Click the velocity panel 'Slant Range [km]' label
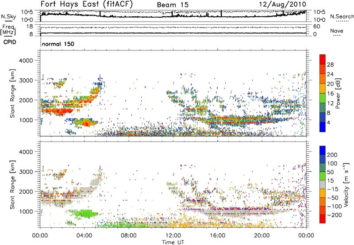This screenshot has height=245, width=354. coord(12,185)
